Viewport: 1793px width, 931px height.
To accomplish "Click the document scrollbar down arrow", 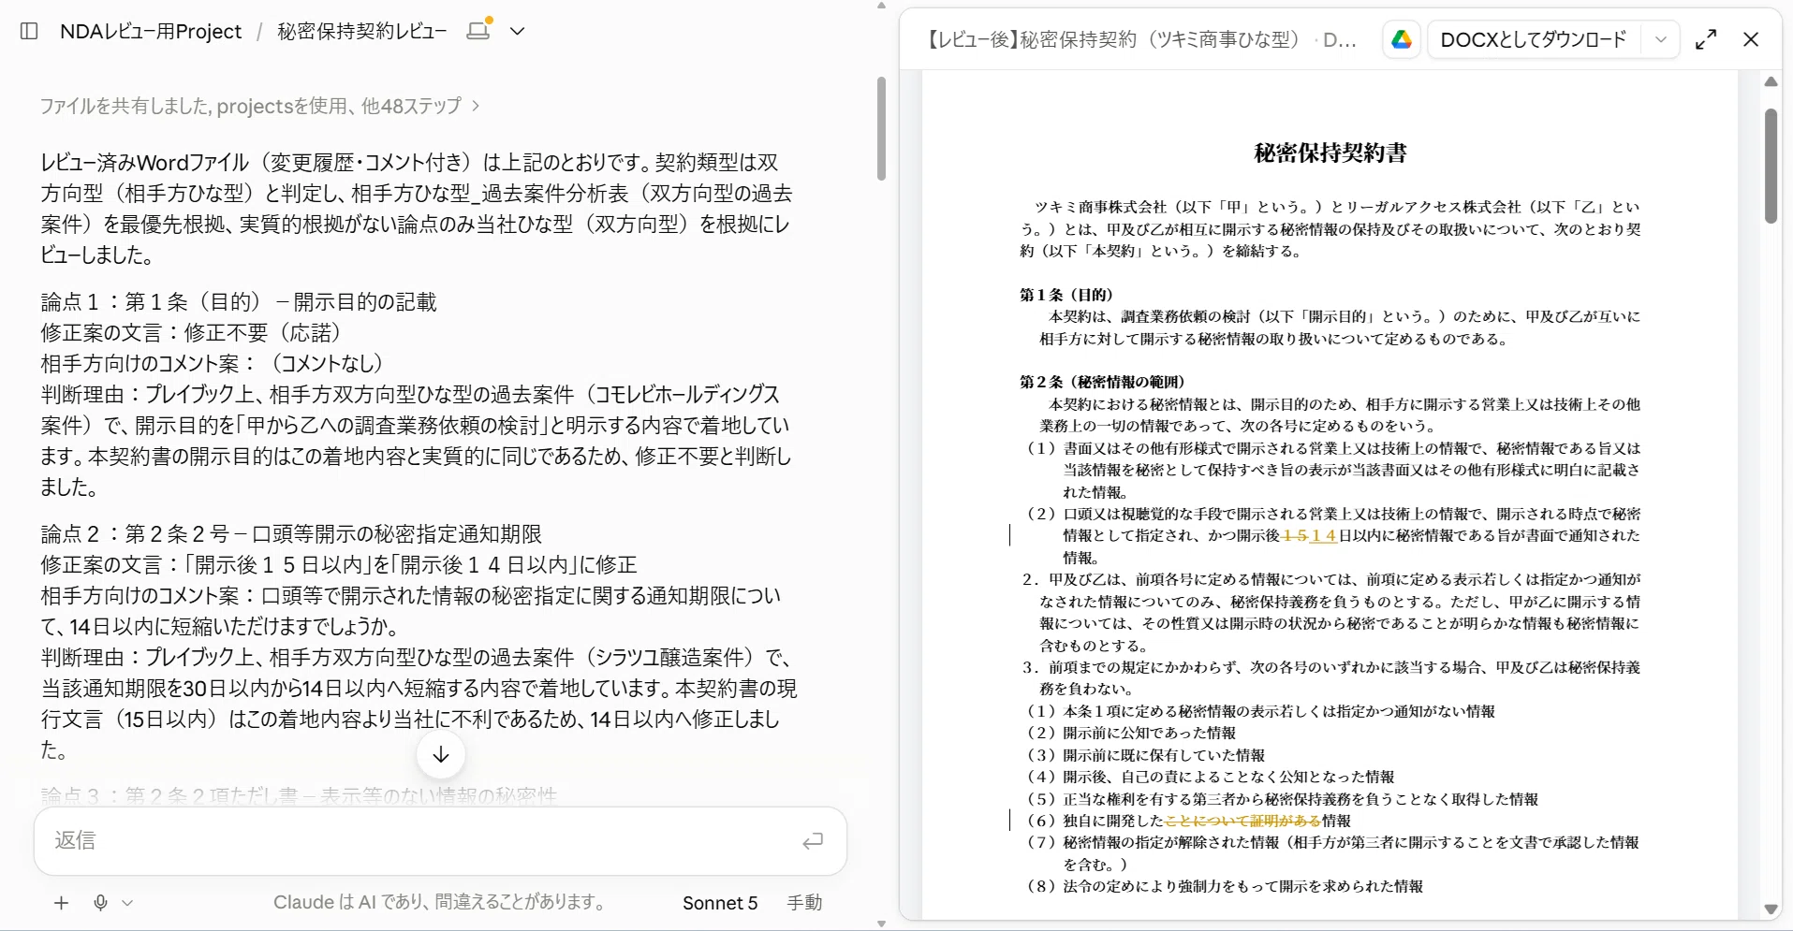I will point(1771,909).
